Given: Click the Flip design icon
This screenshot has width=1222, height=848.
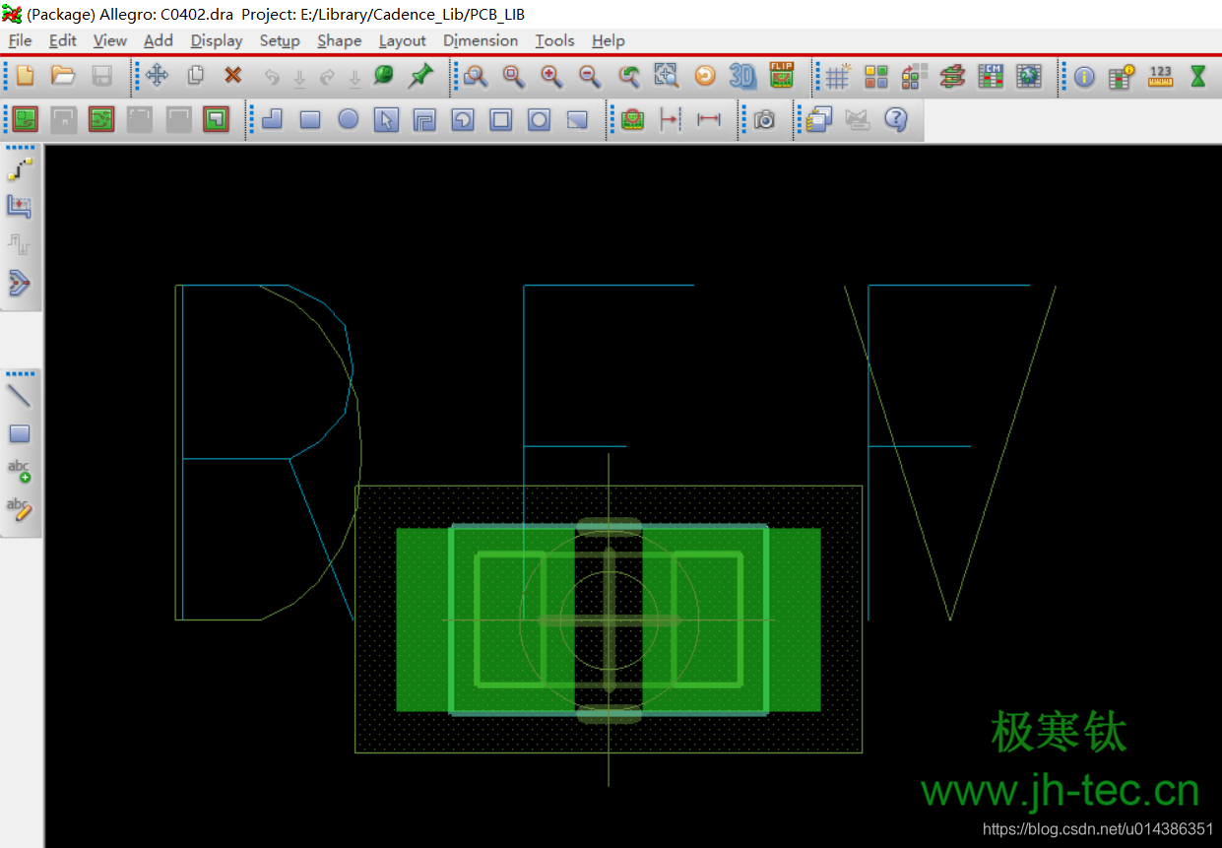Looking at the screenshot, I should click(782, 76).
